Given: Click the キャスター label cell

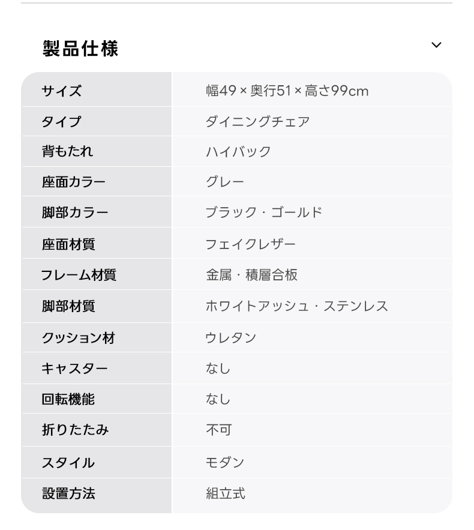Looking at the screenshot, I should [97, 368].
